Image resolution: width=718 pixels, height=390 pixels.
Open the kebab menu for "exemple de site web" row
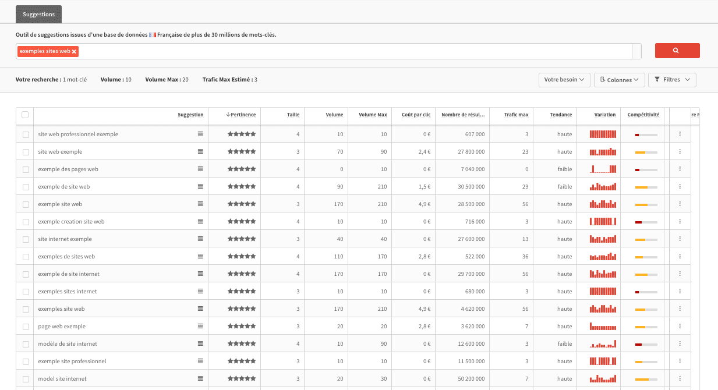[679, 186]
